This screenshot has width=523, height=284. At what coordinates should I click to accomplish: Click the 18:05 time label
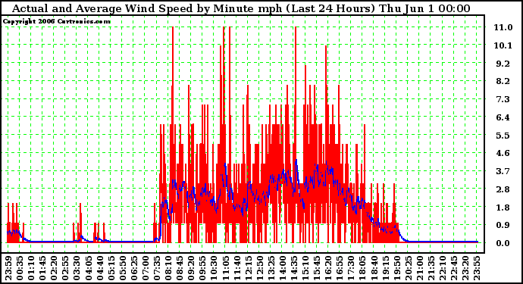point(362,268)
